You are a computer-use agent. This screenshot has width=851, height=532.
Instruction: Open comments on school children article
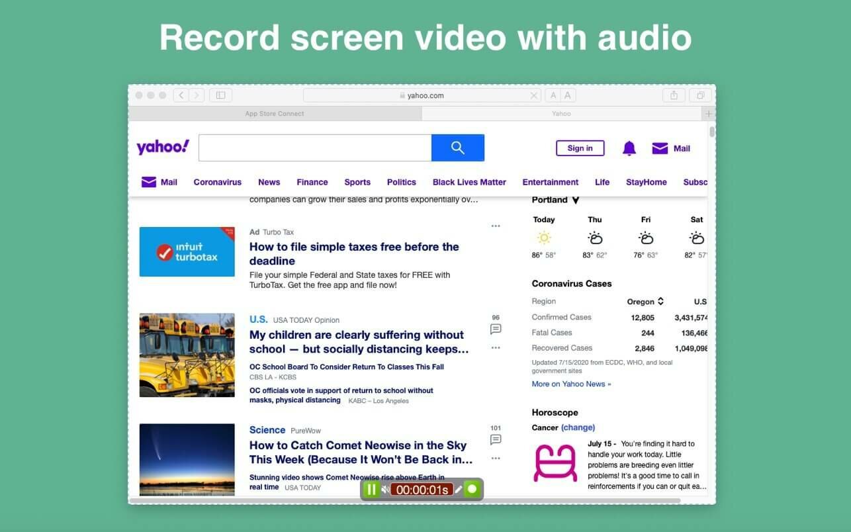click(x=496, y=329)
